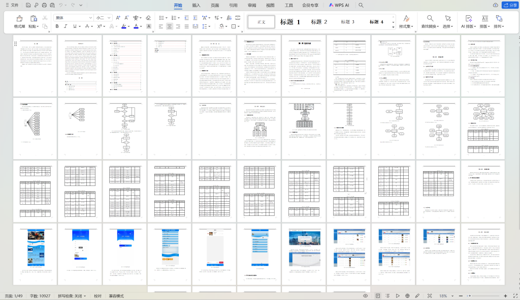Switch to the View (视图) tab

pyautogui.click(x=270, y=5)
